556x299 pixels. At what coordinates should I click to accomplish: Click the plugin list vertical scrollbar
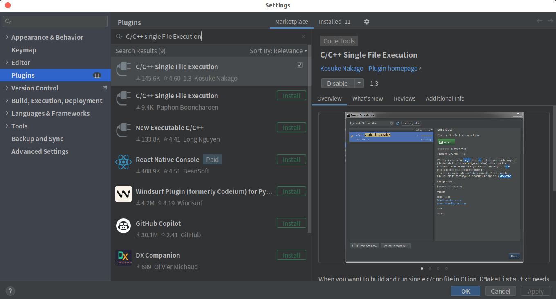pos(309,139)
